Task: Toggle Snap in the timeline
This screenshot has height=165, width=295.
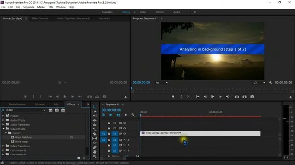Action: [x=111, y=115]
